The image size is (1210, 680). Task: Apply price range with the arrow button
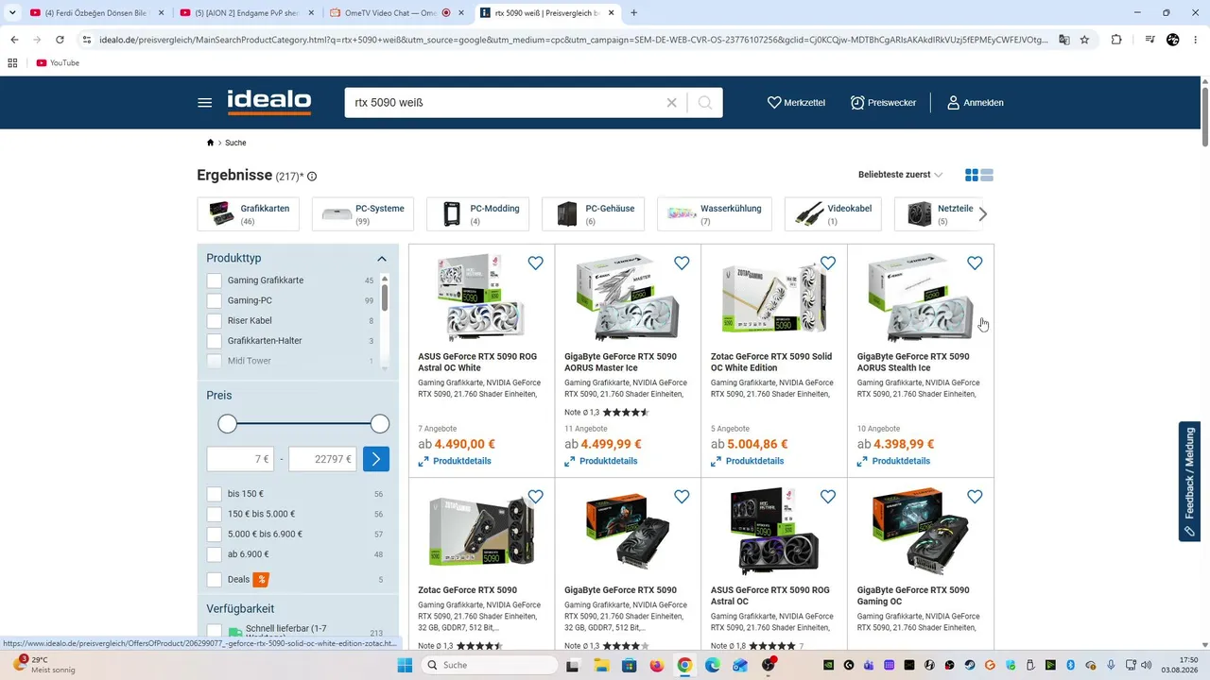coord(375,459)
